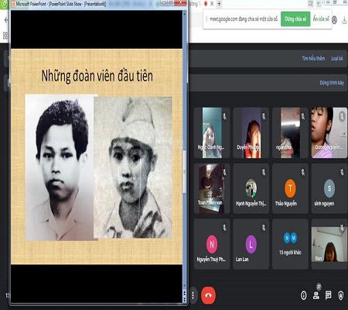Select Toan Phạm van's video tile
The height and width of the screenshot is (310, 348).
(212, 188)
